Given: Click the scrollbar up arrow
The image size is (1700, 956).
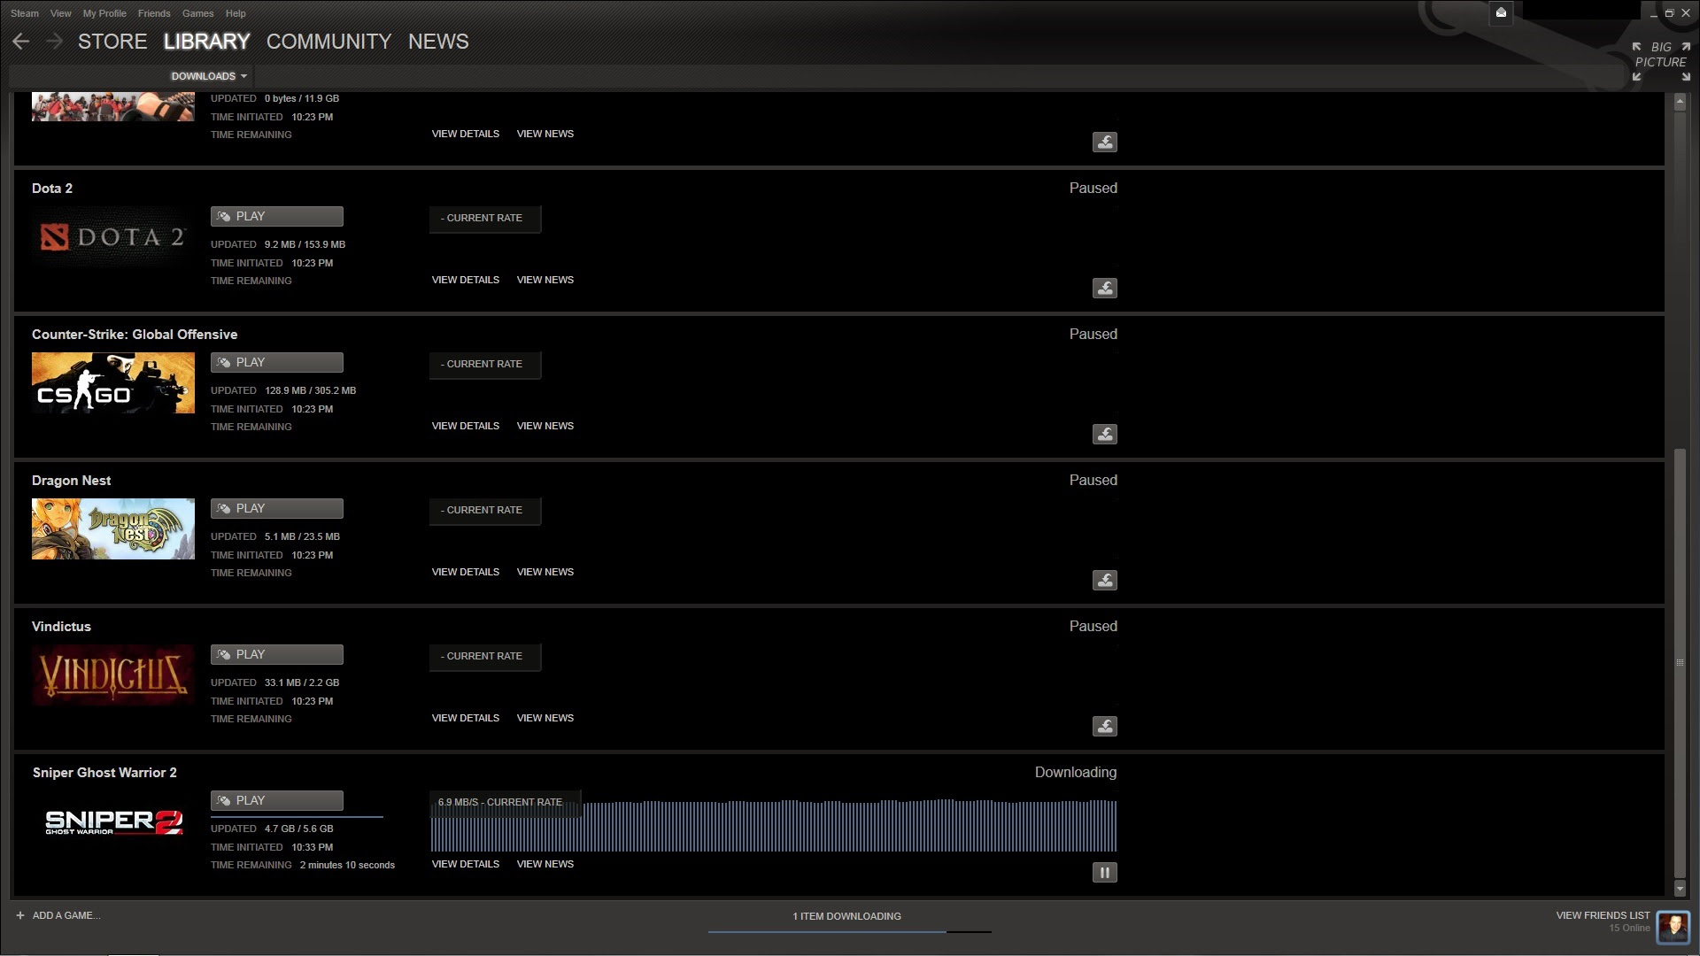Looking at the screenshot, I should click(x=1680, y=102).
